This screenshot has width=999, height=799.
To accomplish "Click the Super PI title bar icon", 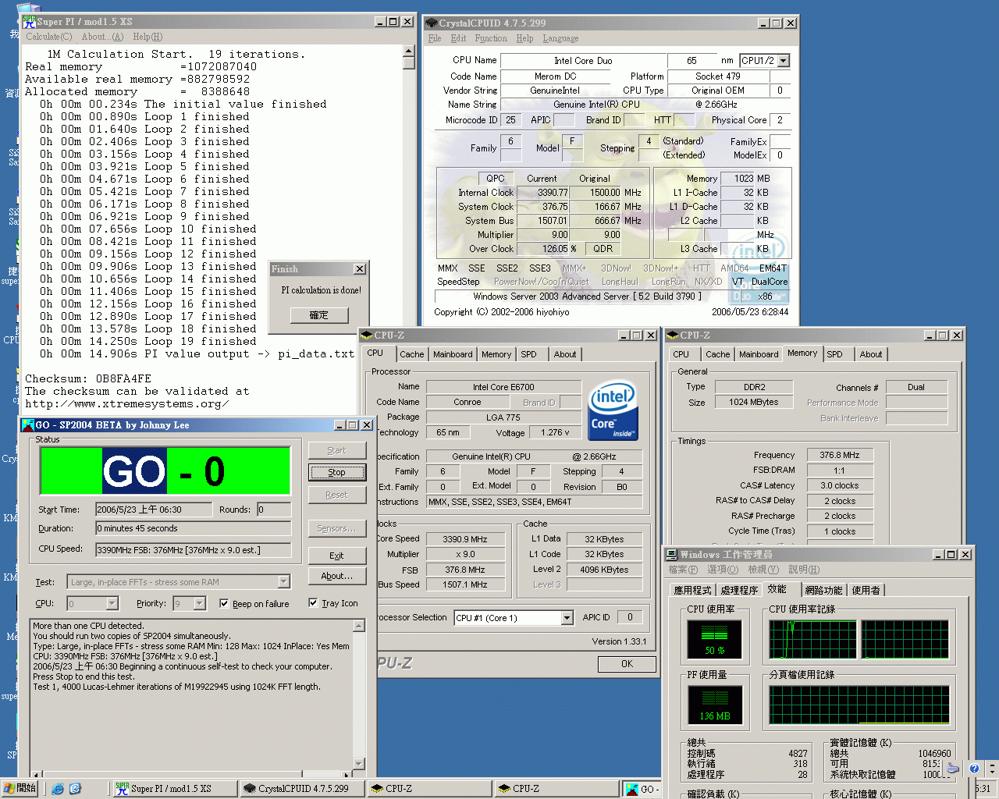I will pyautogui.click(x=29, y=22).
